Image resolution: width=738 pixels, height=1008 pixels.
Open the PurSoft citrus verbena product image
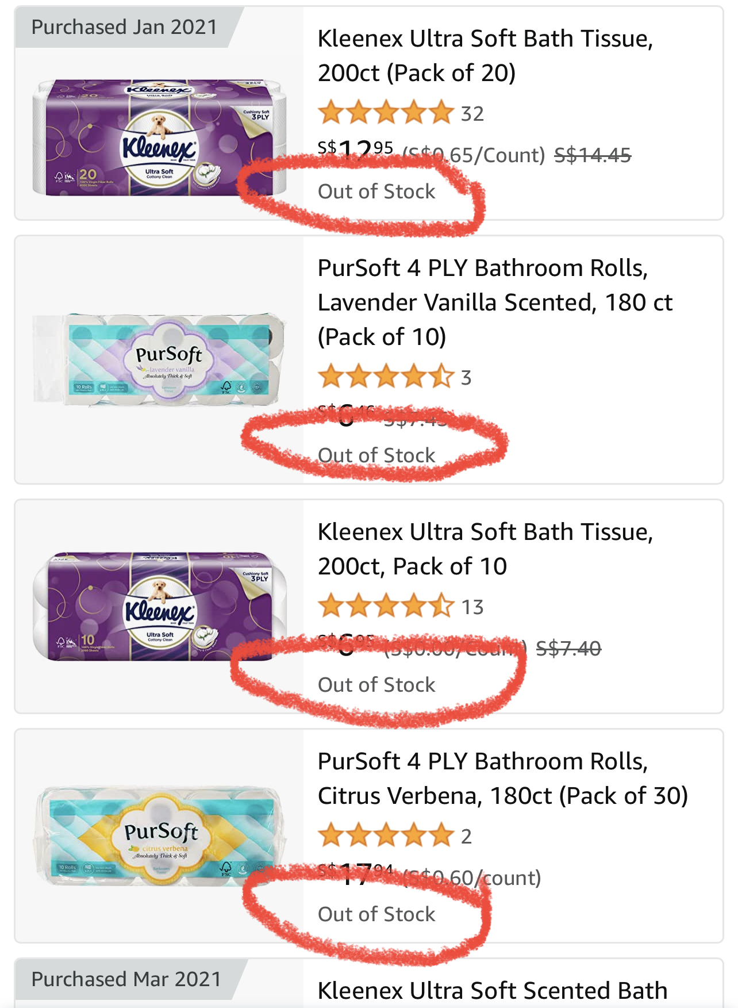[159, 837]
